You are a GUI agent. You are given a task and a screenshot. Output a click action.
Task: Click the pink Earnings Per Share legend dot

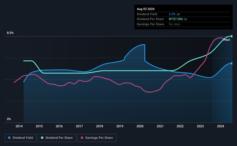point(82,138)
